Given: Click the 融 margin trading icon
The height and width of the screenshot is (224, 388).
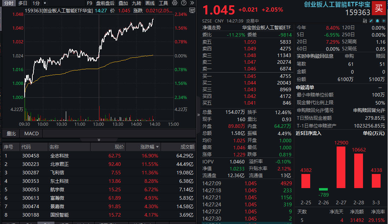Looking at the screenshot, I should click(x=365, y=20).
